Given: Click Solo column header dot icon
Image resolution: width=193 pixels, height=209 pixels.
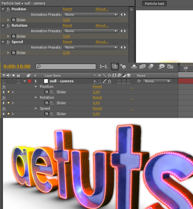Looking at the screenshot, I should [x=14, y=75].
